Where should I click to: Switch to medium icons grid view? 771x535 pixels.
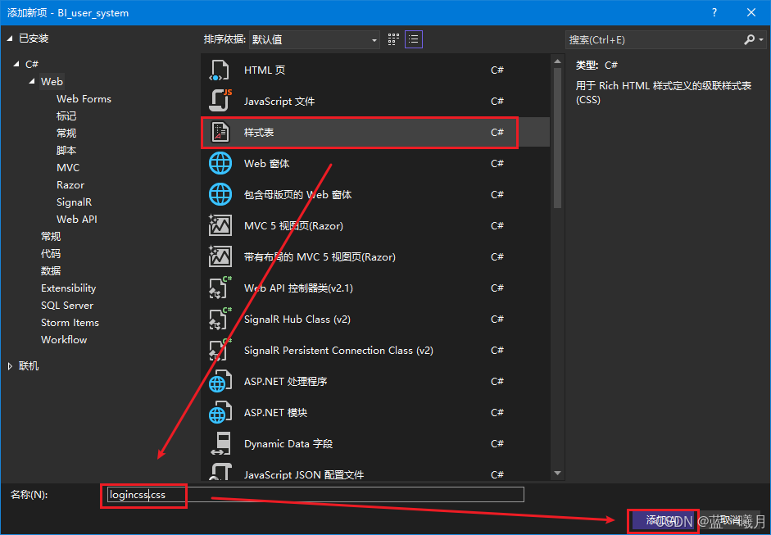[393, 39]
